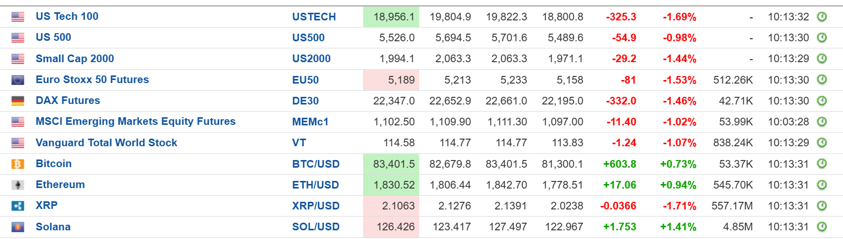Click the clock icon in US Tech 100 row
843x239 pixels.
tap(822, 17)
